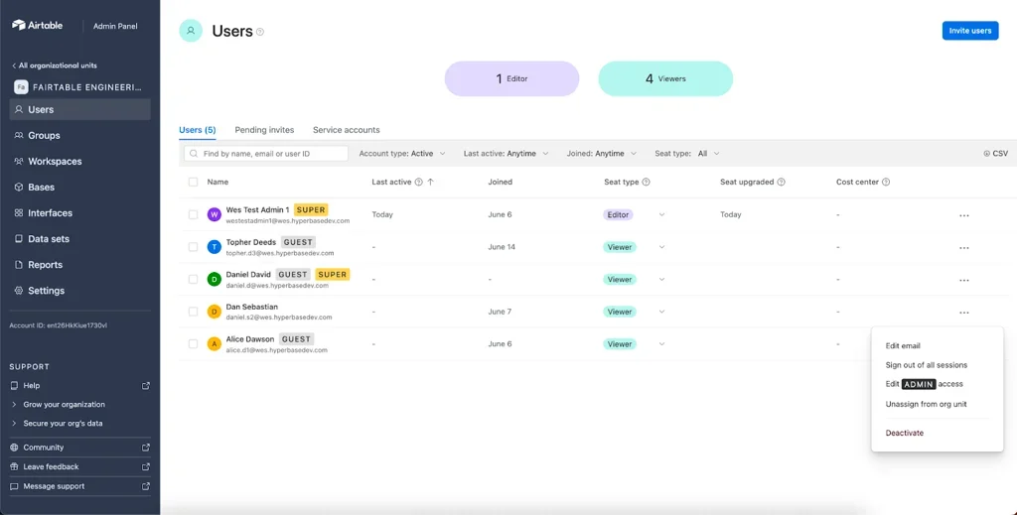Sort by Last active using arrow icon
1017x515 pixels.
(430, 182)
